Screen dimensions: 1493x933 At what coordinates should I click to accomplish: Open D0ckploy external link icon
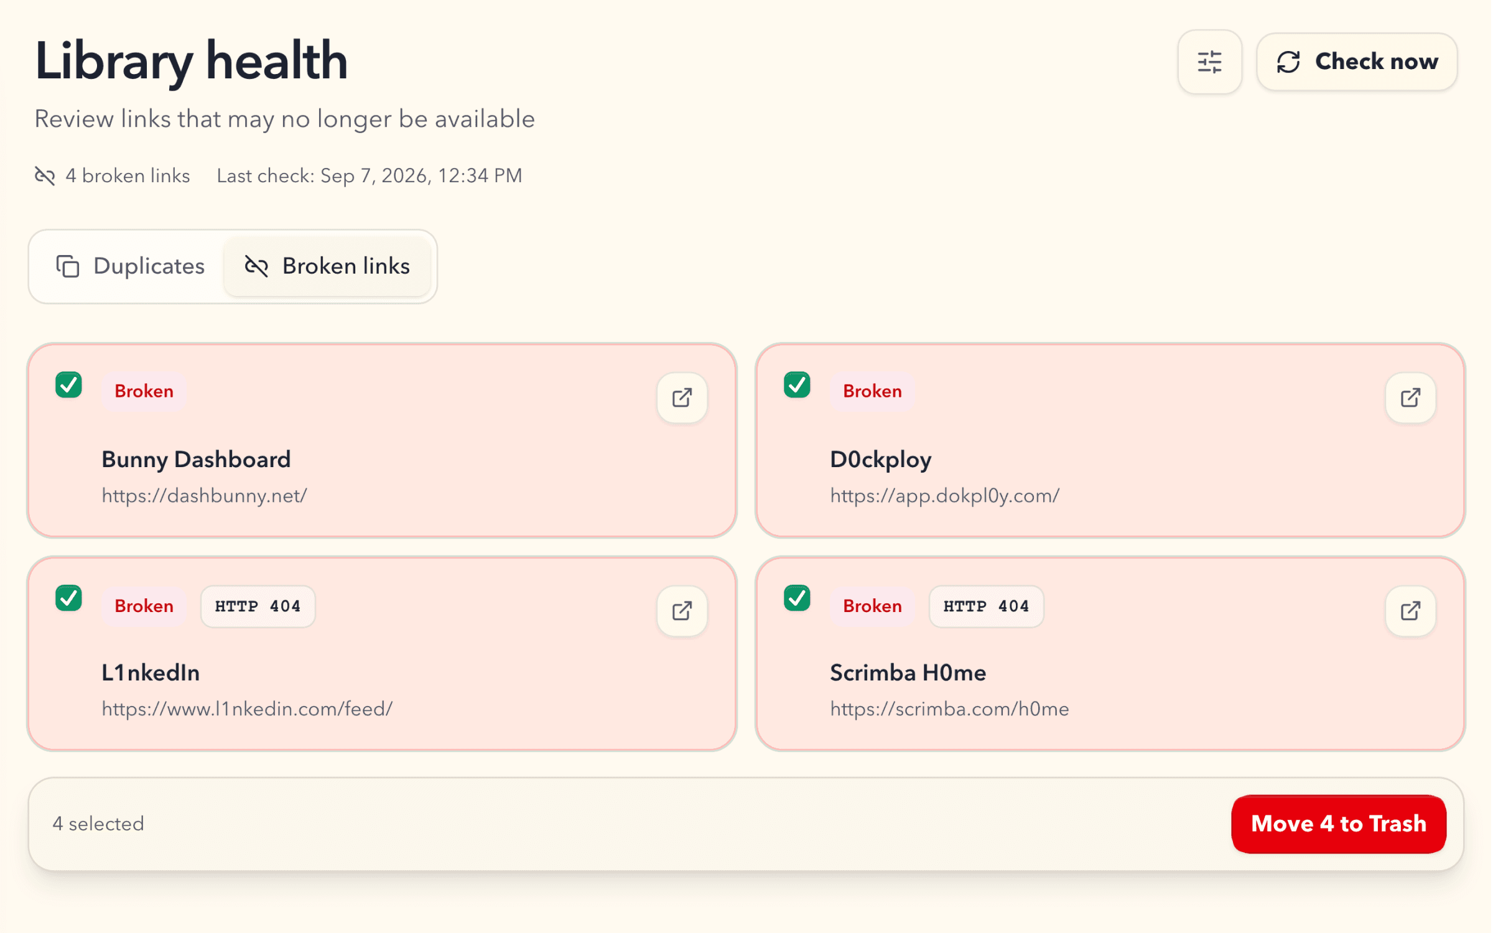tap(1411, 398)
